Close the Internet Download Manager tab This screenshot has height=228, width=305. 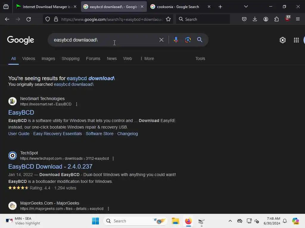coord(75,7)
